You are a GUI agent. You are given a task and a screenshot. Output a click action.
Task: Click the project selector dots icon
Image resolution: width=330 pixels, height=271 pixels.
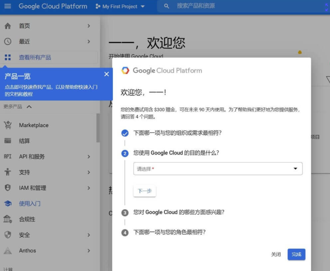point(98,6)
